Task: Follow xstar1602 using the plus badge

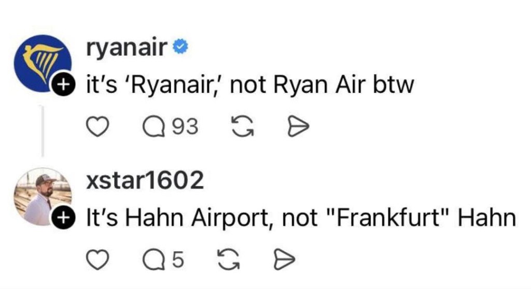Action: pos(61,217)
